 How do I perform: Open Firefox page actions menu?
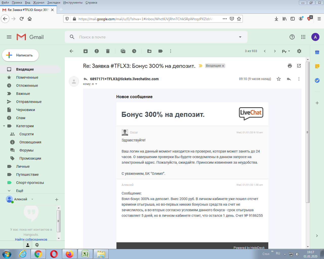tap(225, 19)
